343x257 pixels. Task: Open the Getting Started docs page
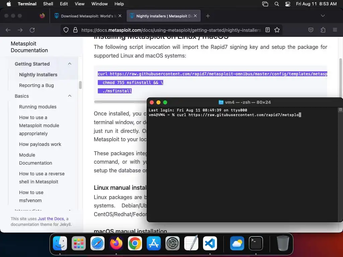coord(32,64)
